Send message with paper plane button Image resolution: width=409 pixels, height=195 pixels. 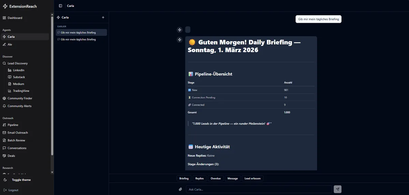[x=337, y=189]
